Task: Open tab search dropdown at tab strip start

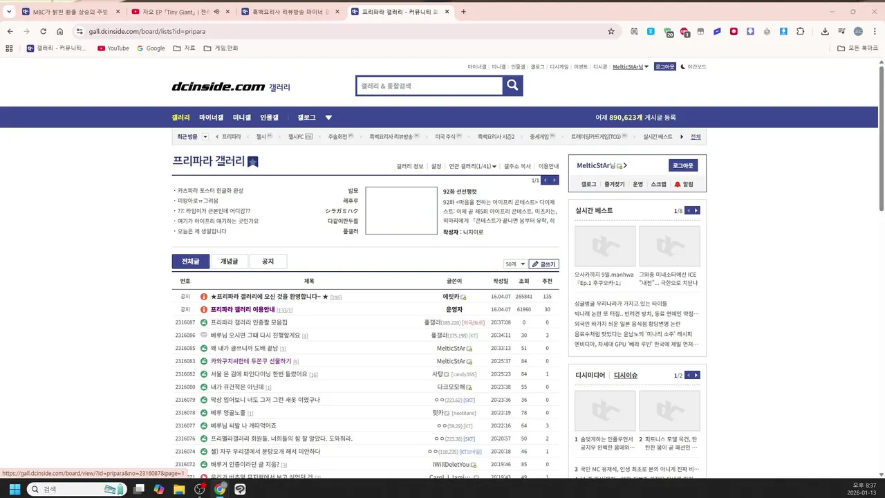Action: (x=9, y=12)
